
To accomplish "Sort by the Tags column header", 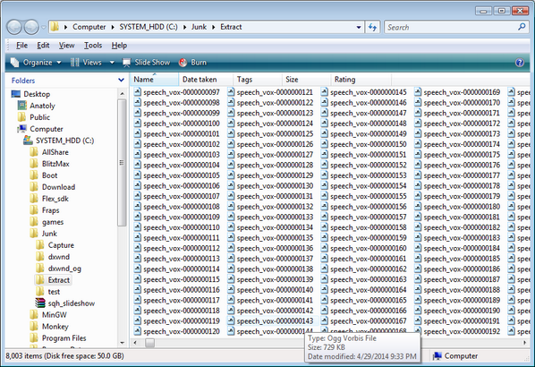I will pyautogui.click(x=258, y=80).
